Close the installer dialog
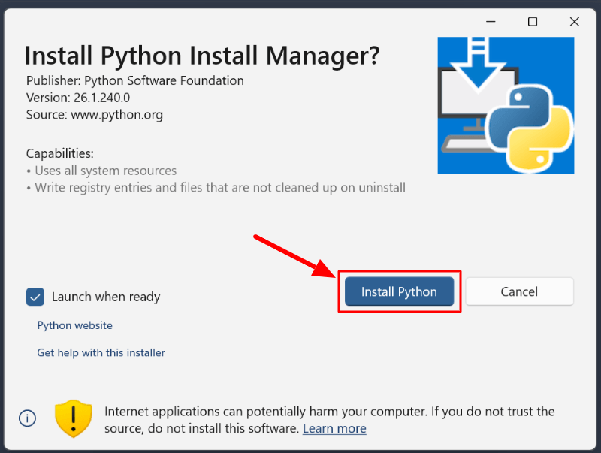The image size is (601, 453). 574,22
